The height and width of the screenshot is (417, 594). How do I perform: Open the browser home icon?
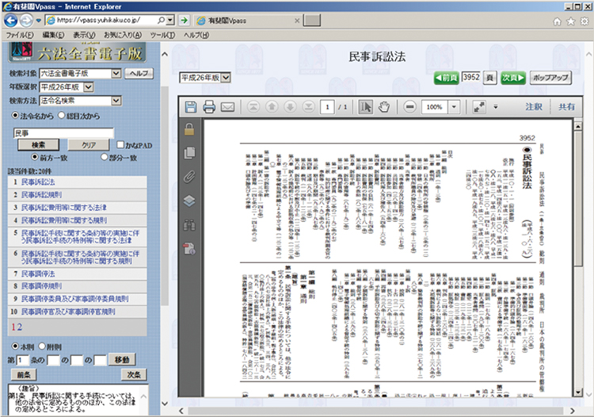(557, 21)
